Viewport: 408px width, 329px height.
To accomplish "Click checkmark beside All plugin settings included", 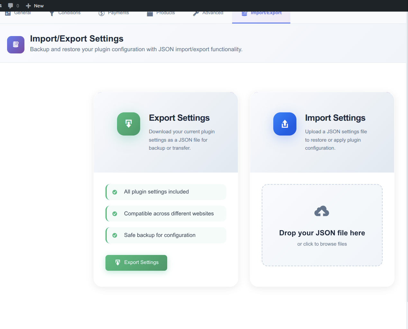I will (x=115, y=192).
